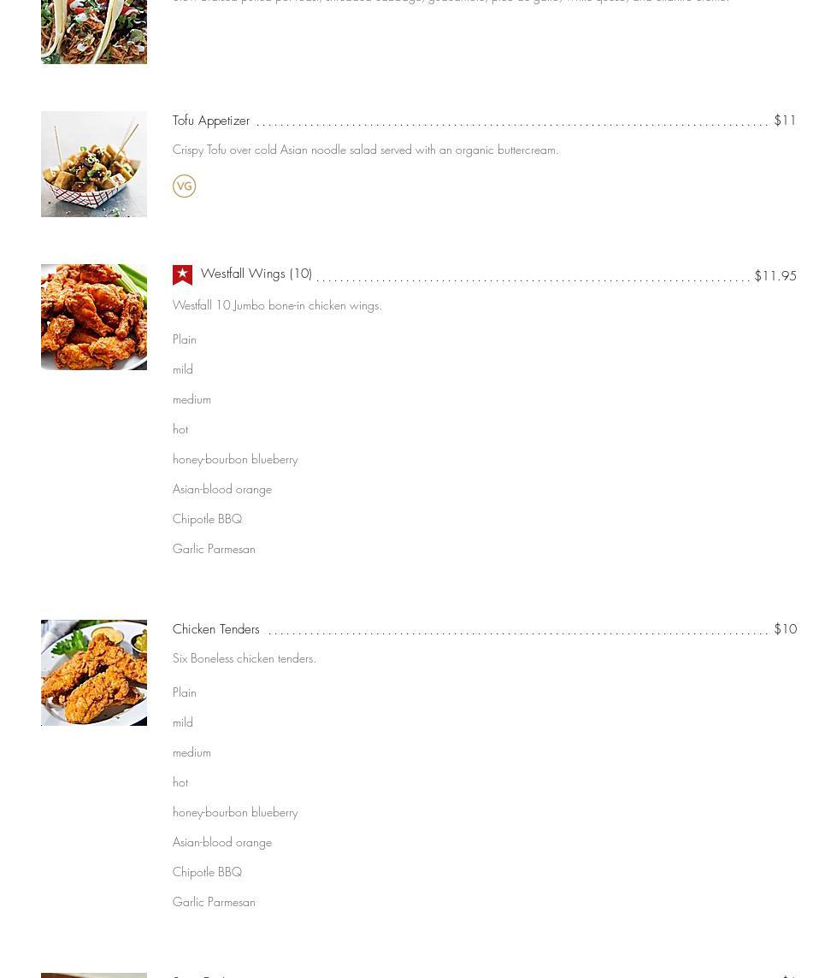Select the Tofu Appetizer title
Image resolution: width=825 pixels, height=978 pixels.
coord(211,121)
